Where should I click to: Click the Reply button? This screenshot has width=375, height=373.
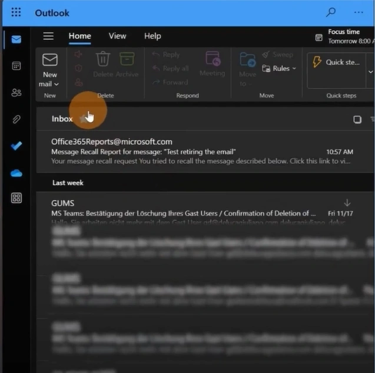point(166,55)
